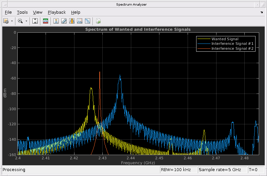The height and width of the screenshot is (176, 267).
Task: Click the ruler-shaped measurement icon
Action: [x=64, y=21]
